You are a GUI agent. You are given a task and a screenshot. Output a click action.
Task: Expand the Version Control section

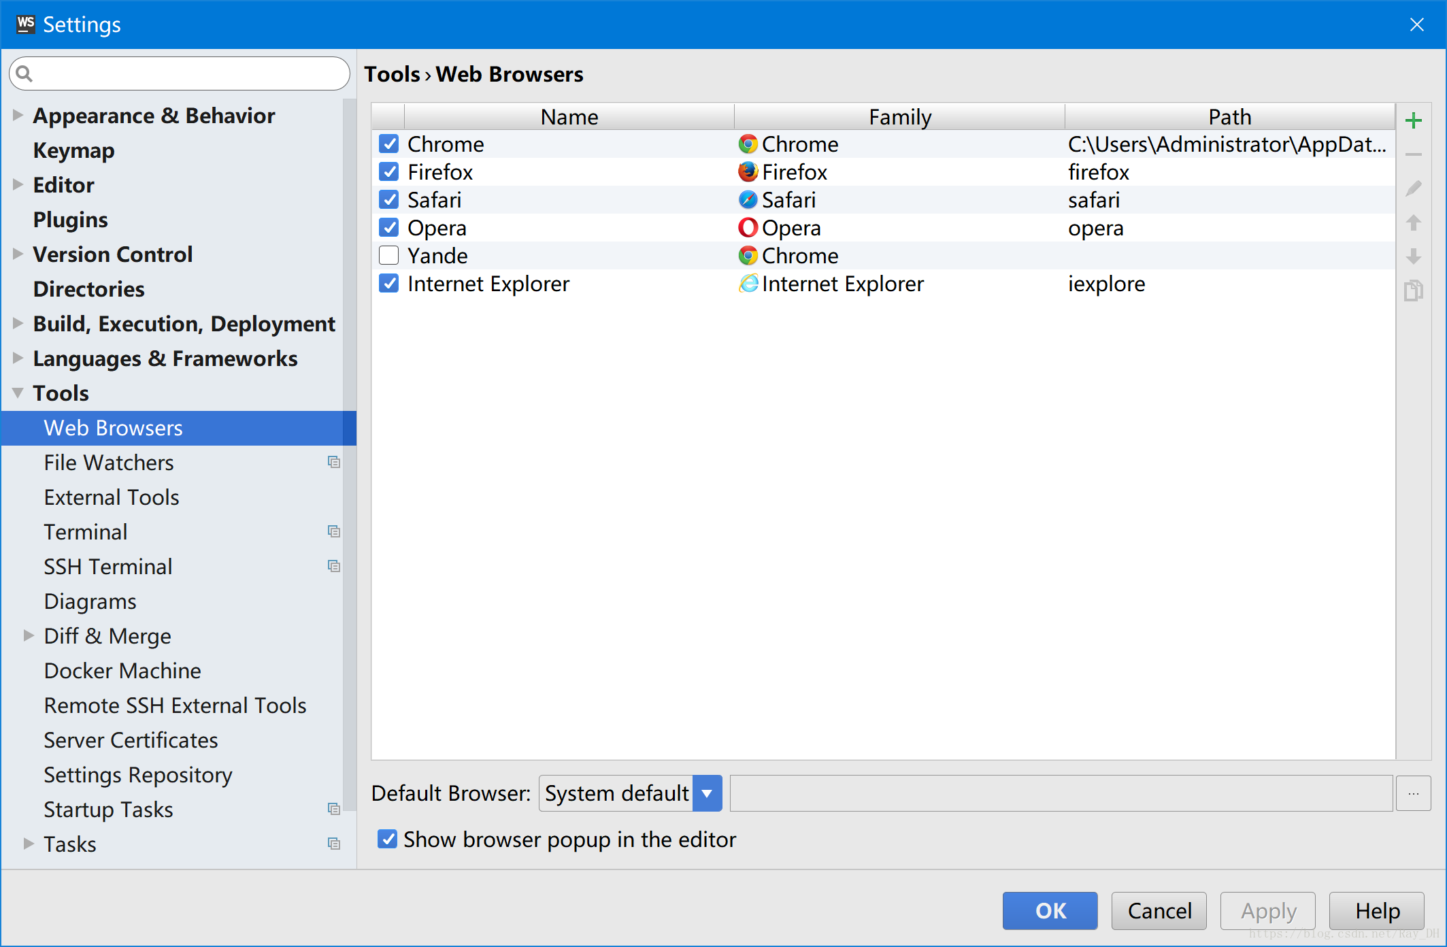point(18,254)
